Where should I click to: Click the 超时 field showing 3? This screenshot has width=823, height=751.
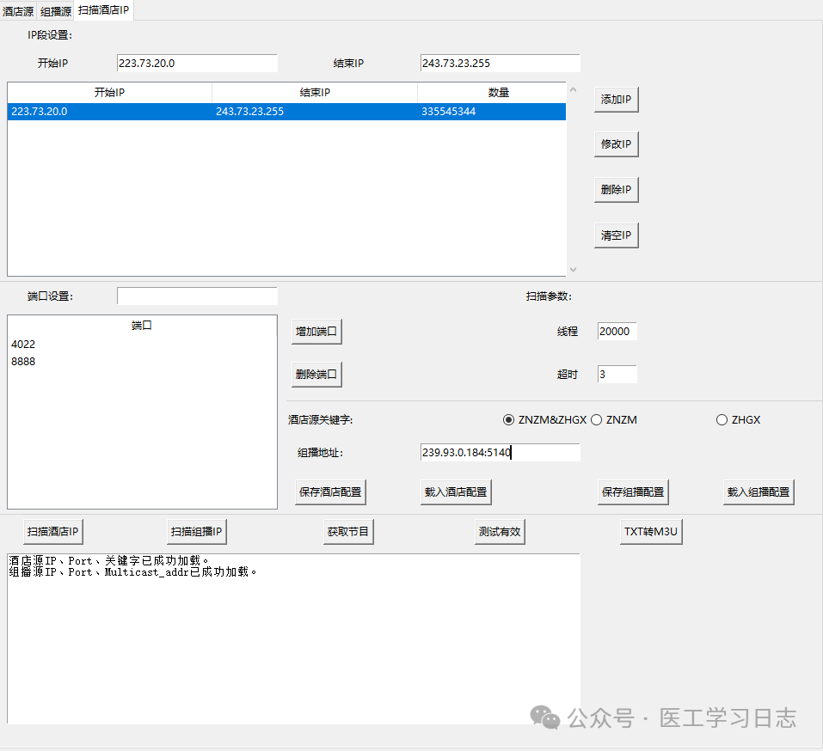[x=617, y=375]
